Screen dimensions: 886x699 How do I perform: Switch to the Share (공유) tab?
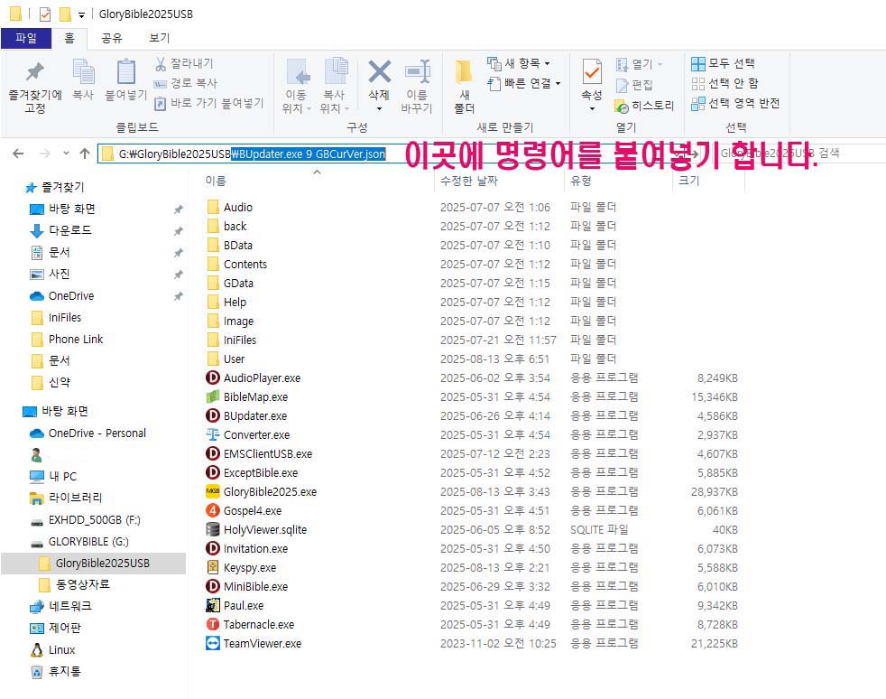coord(111,38)
